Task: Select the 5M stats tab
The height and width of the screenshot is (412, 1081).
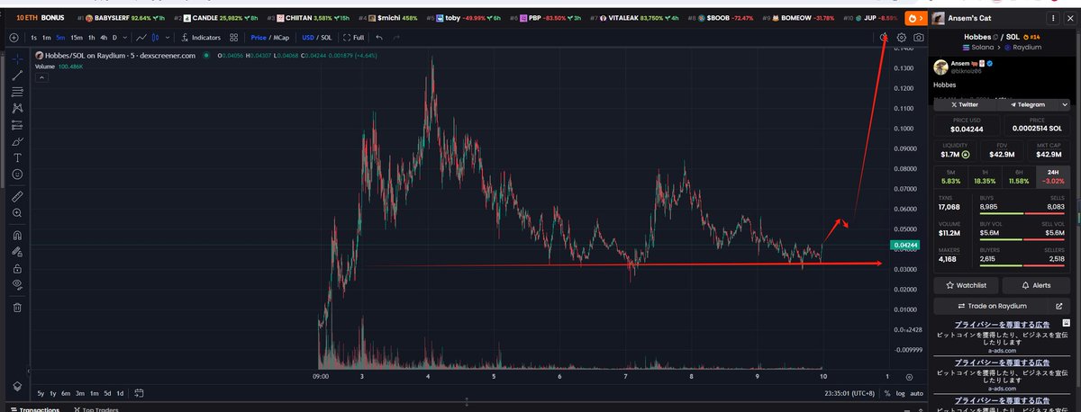Action: 949,176
